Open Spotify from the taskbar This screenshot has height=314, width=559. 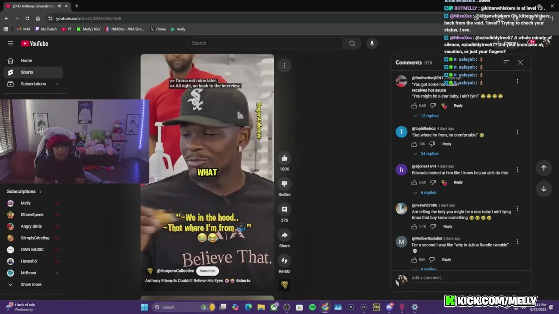pos(312,307)
